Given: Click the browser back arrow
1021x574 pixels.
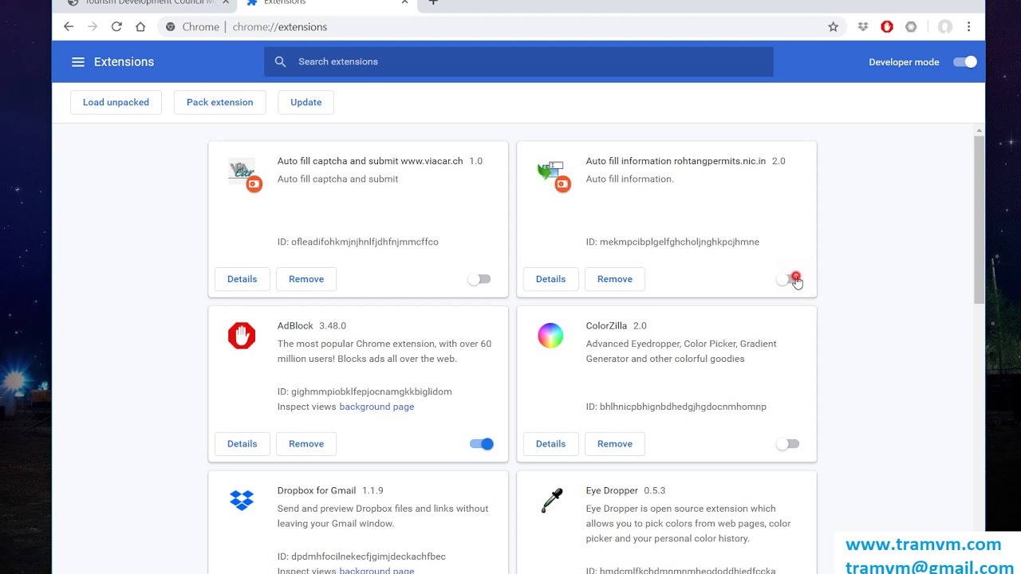Looking at the screenshot, I should (69, 27).
